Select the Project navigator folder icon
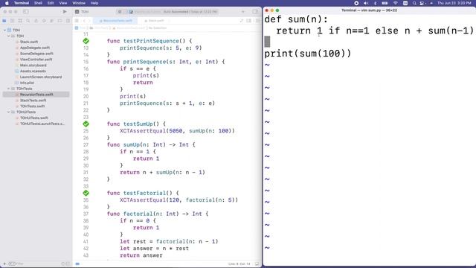Screen dimensions: 476x268 pos(4,21)
